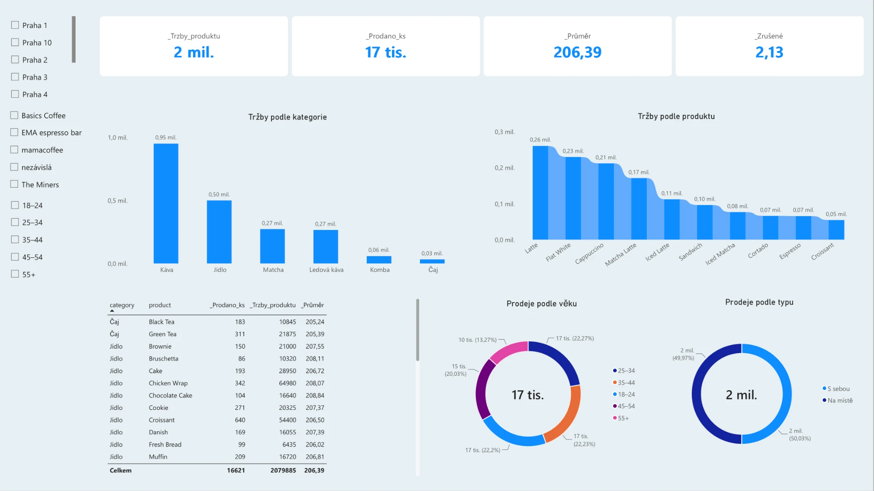Click the Croissant product cell in table
This screenshot has height=491, width=874.
point(162,420)
